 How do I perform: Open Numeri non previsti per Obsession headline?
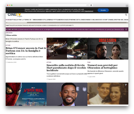[102, 67]
